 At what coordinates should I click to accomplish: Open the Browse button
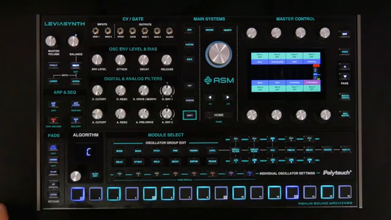tap(210, 30)
